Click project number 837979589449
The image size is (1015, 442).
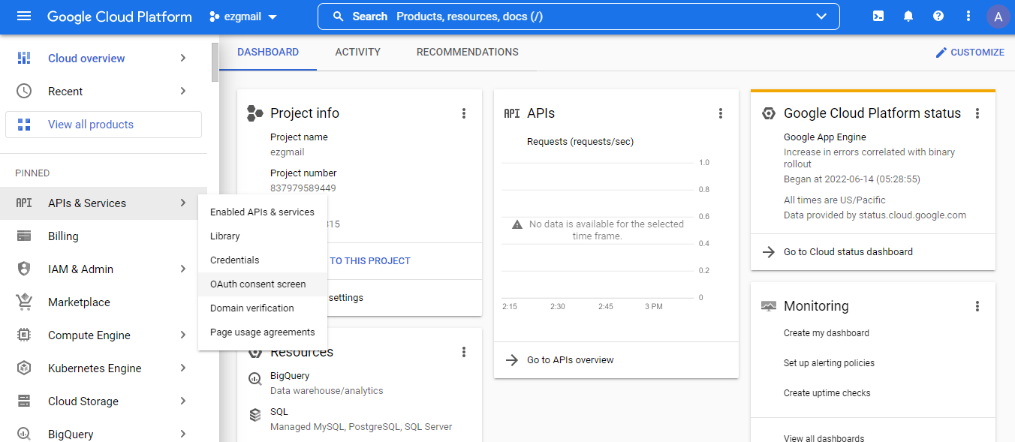pyautogui.click(x=303, y=188)
